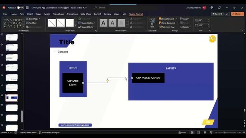Image resolution: width=246 pixels, height=138 pixels.
Task: Open the Selection Pane
Action: [166, 27]
